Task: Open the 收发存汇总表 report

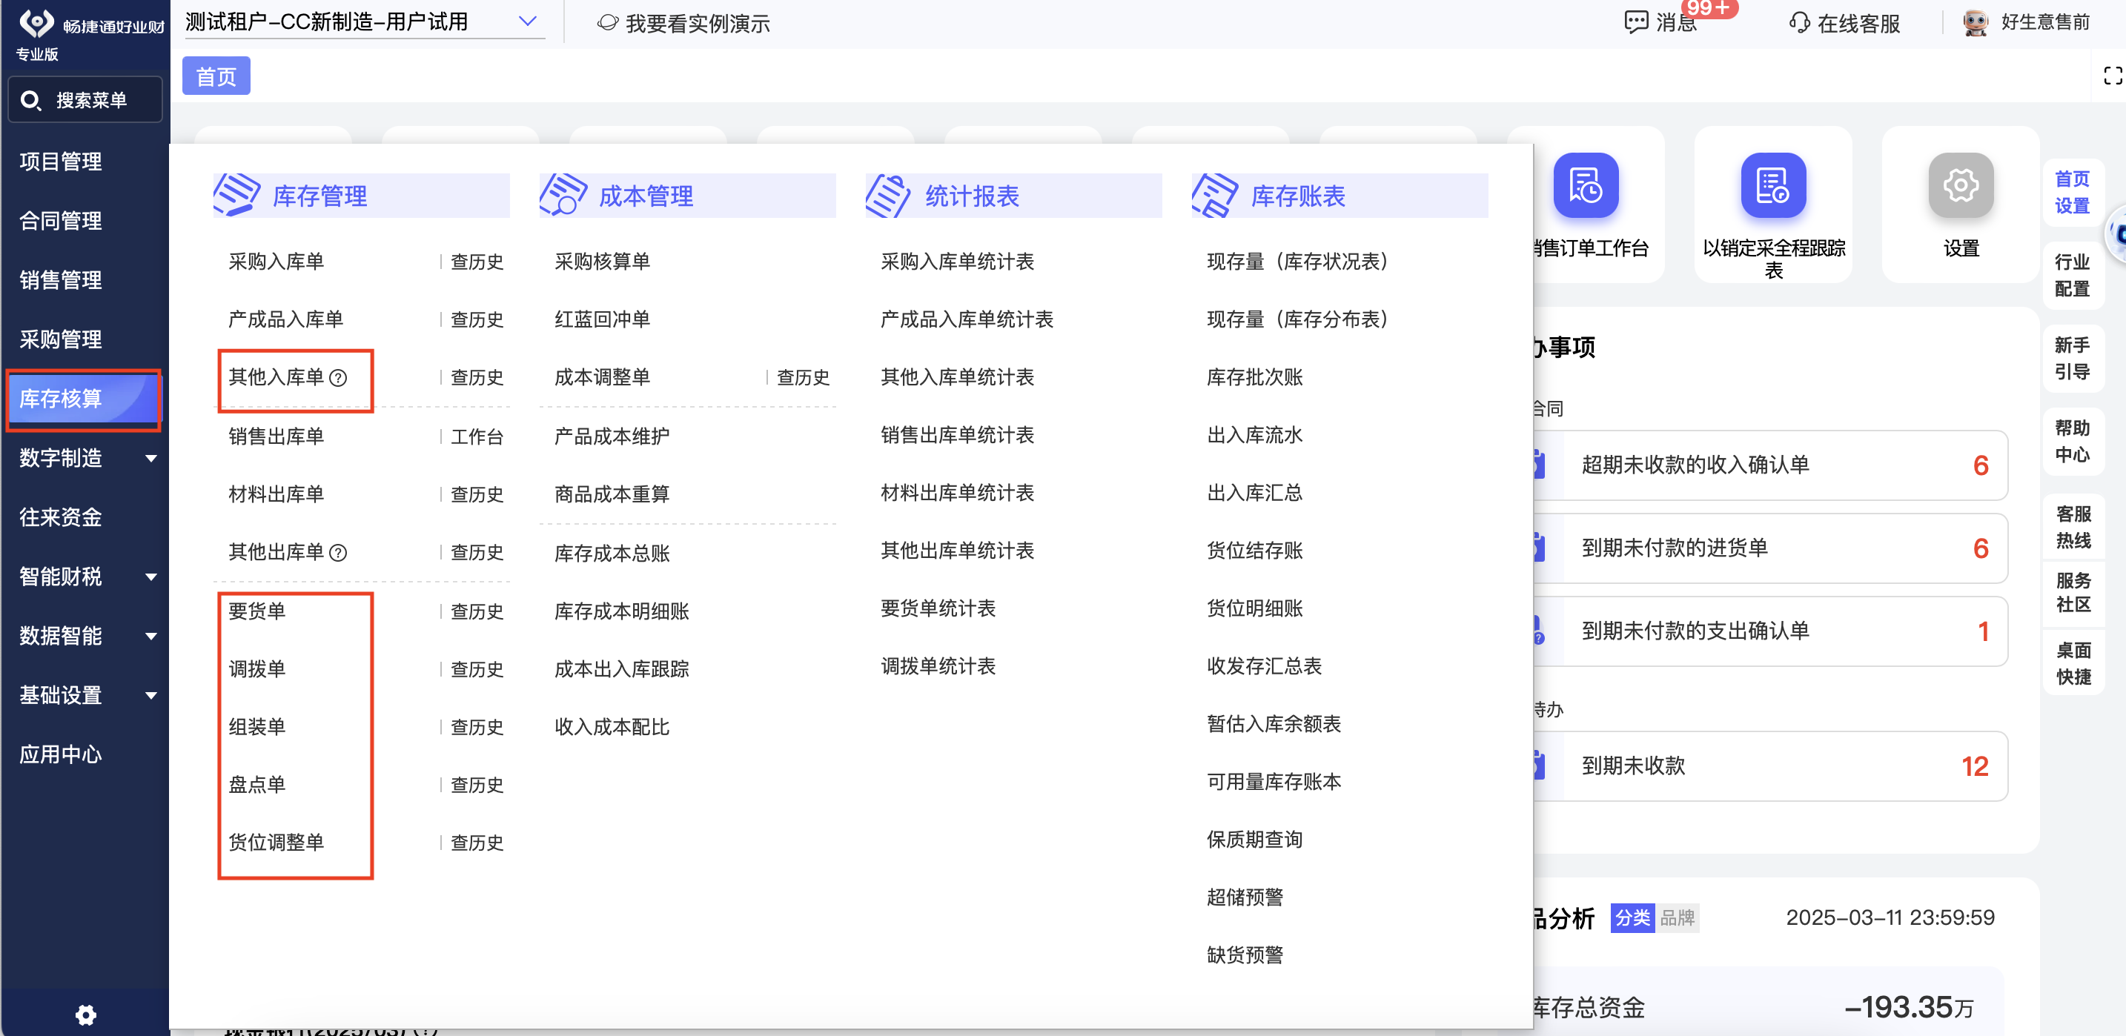Action: pyautogui.click(x=1265, y=666)
